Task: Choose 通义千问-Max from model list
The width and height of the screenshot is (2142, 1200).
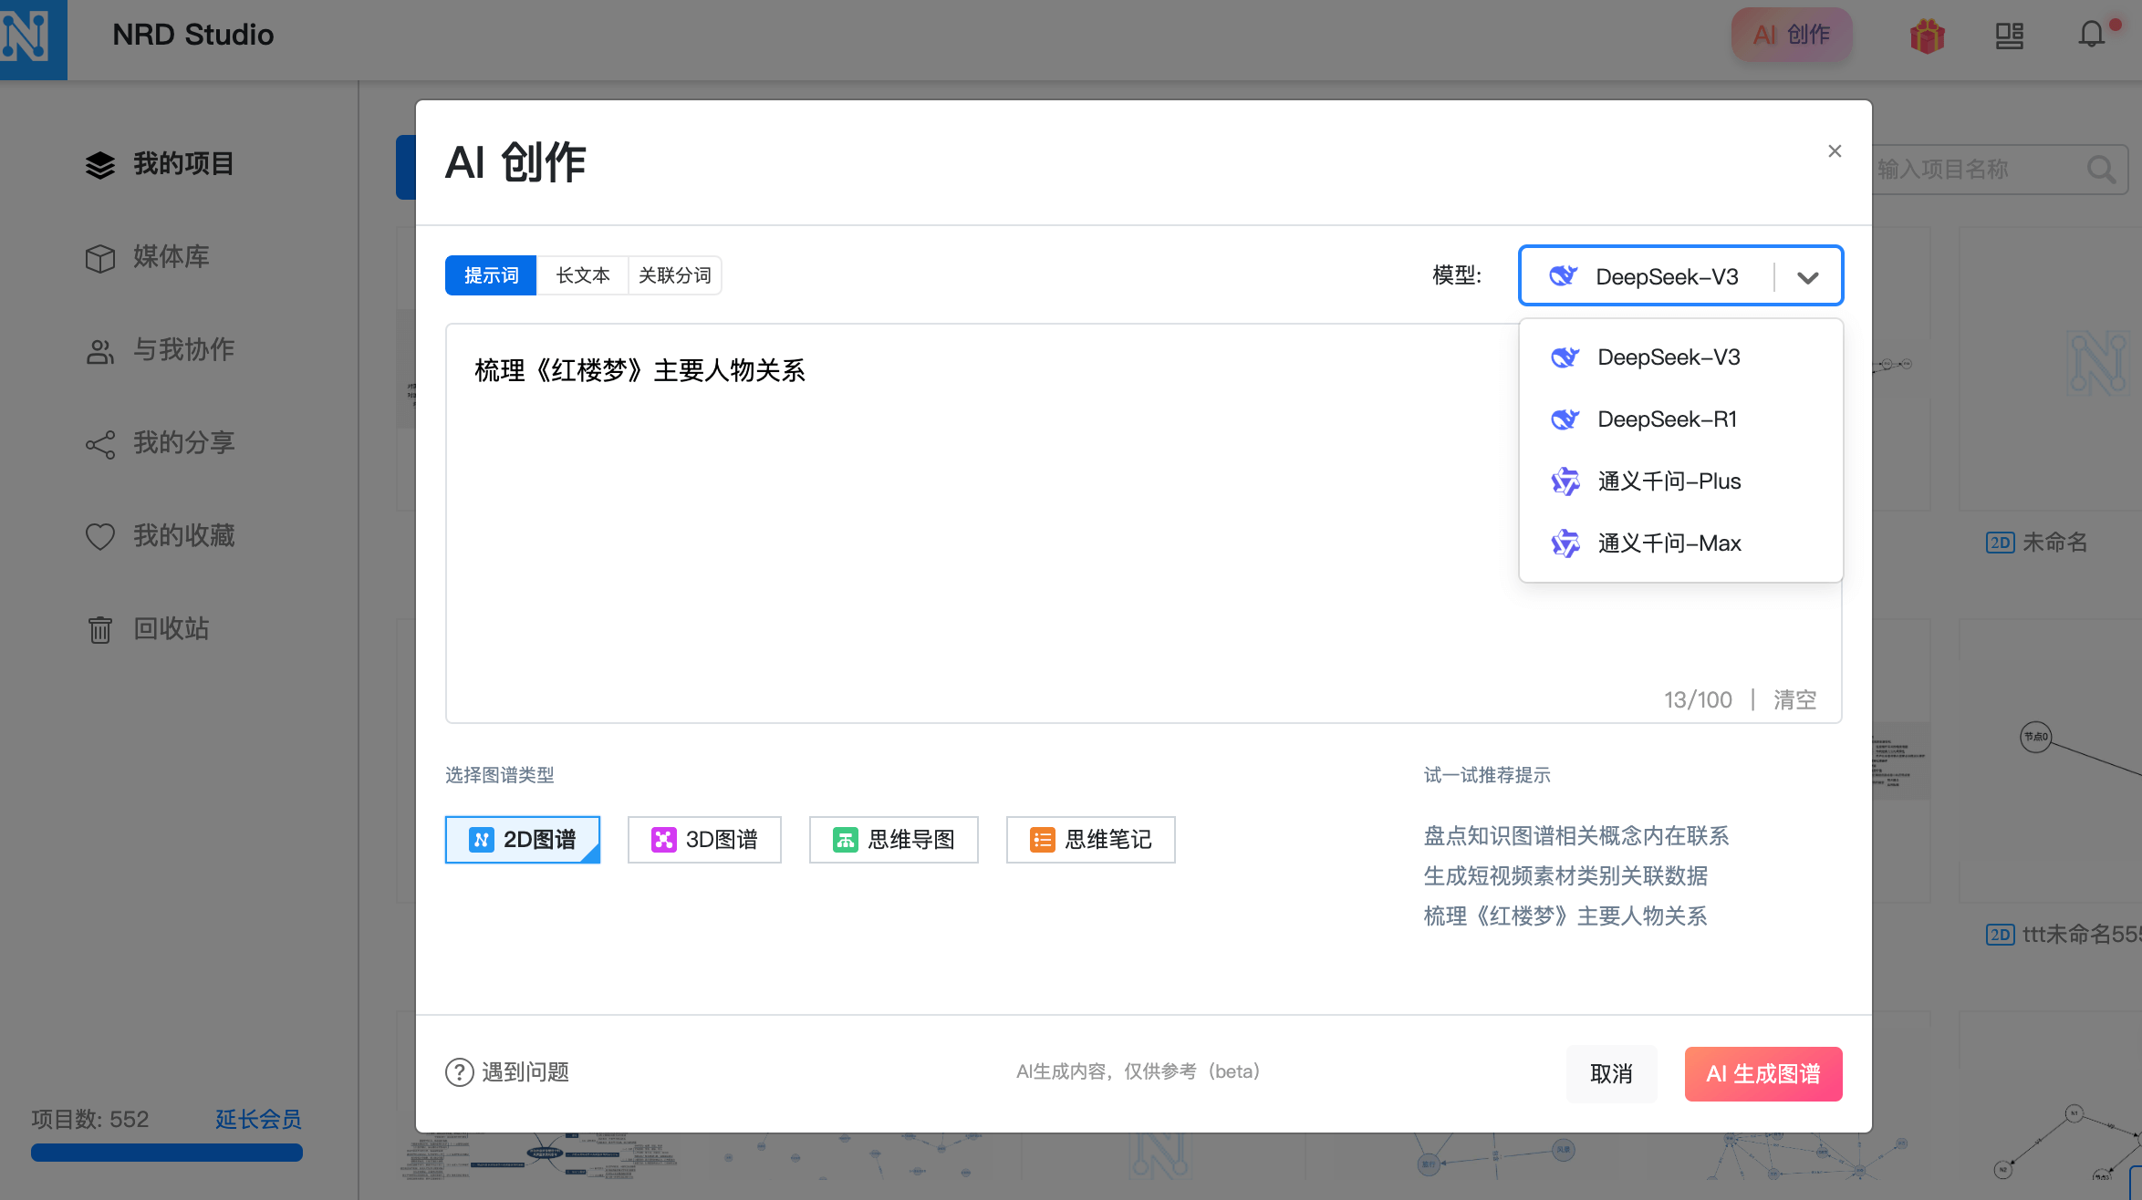Action: 1680,543
